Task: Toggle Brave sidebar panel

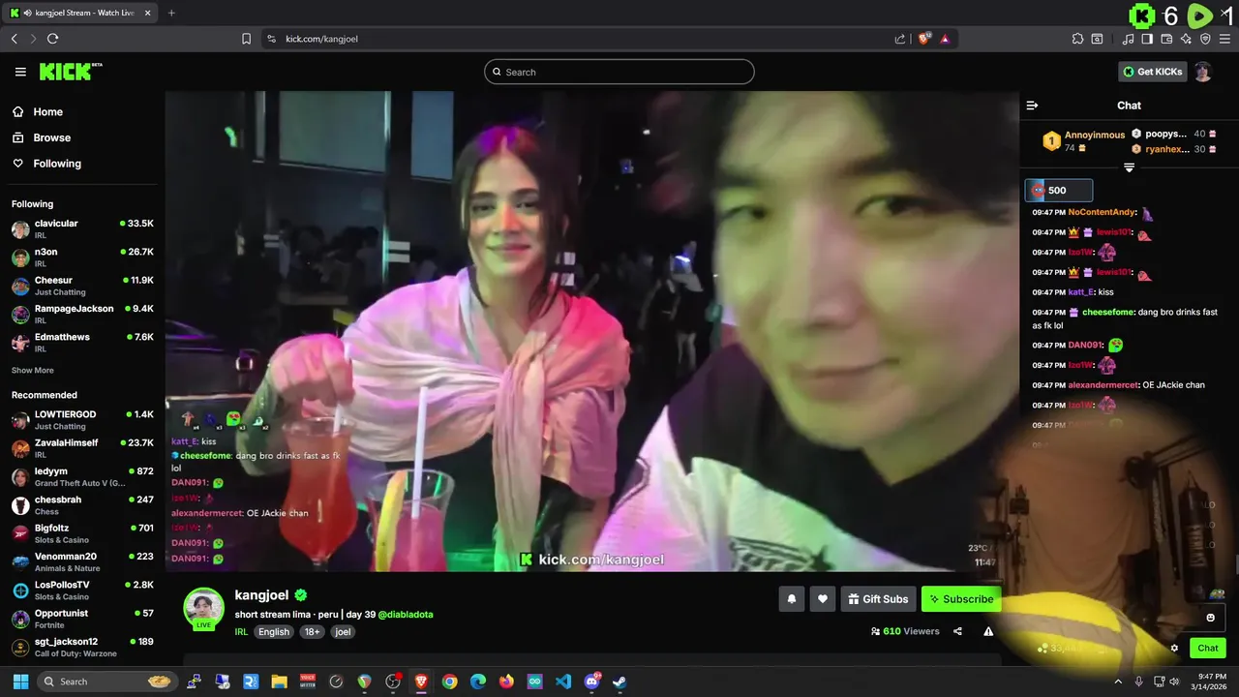Action: [1147, 39]
